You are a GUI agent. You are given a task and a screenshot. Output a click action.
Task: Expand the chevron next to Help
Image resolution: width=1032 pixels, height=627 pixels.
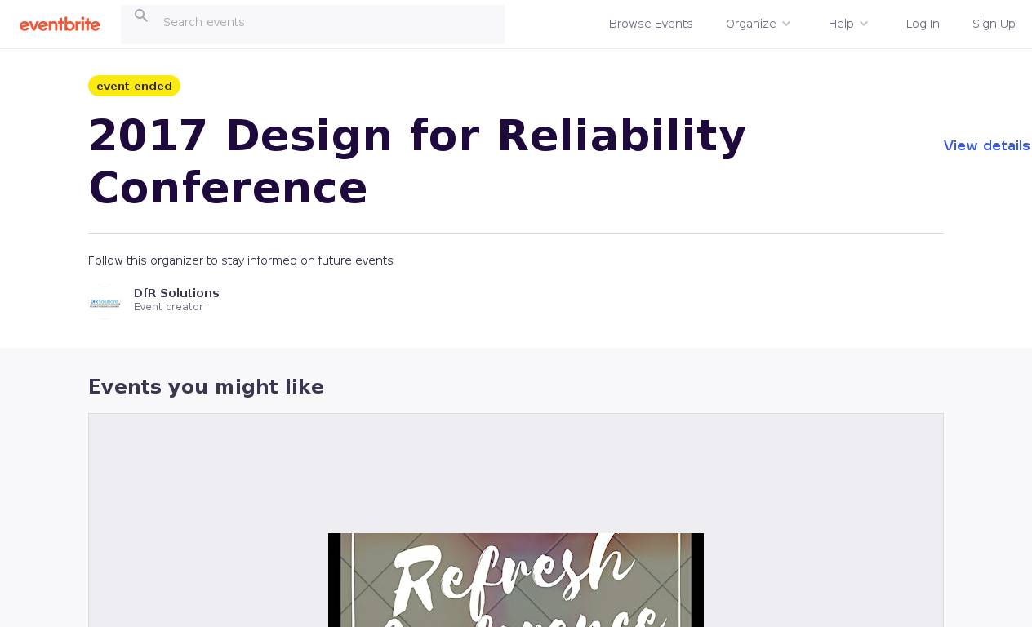coord(864,24)
